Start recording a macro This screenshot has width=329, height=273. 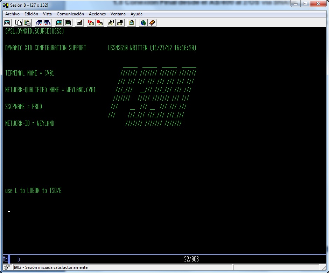coord(91,23)
